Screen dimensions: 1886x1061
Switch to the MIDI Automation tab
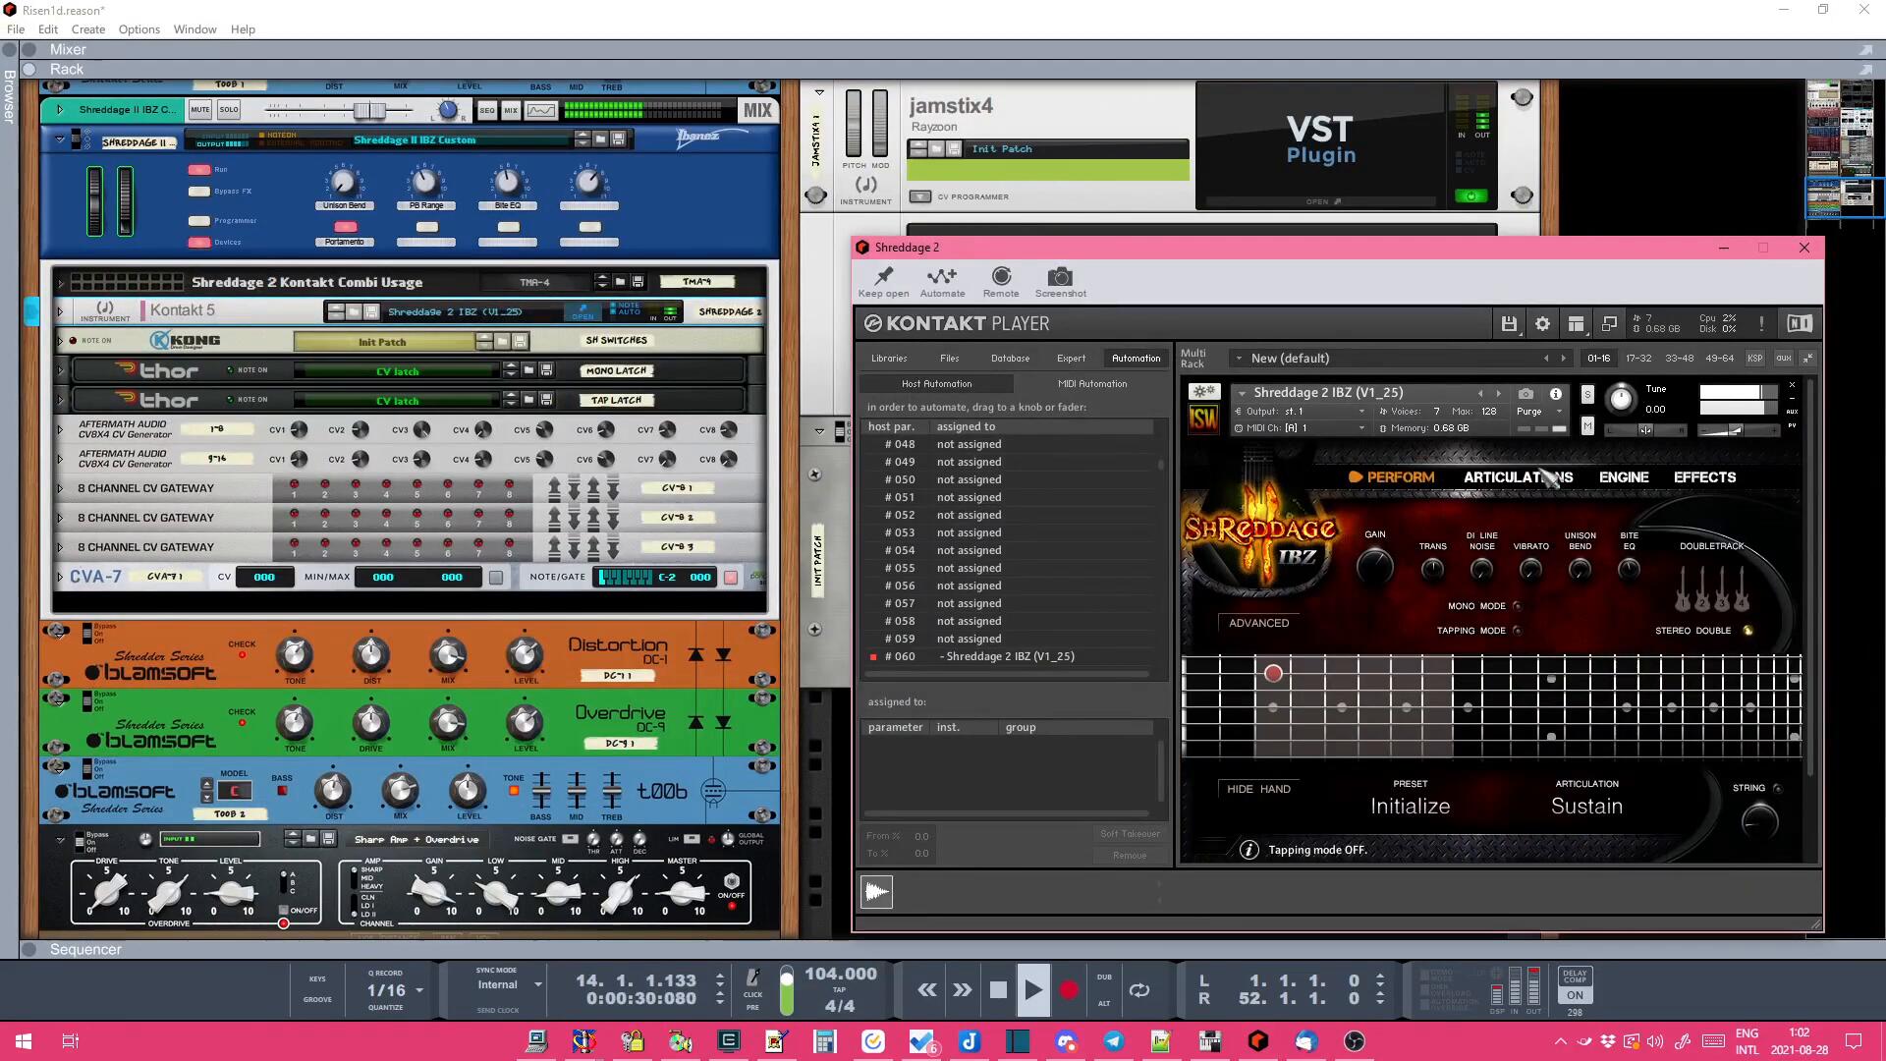click(1091, 384)
